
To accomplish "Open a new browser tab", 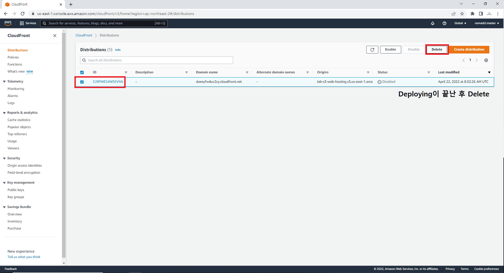I will click(71, 4).
